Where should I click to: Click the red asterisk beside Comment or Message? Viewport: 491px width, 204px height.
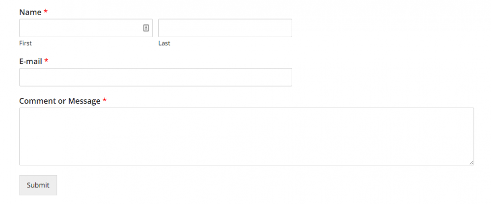tap(105, 101)
